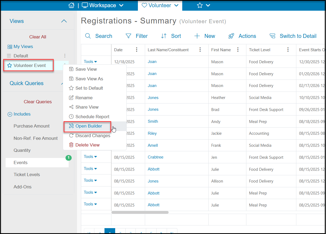Click Switch to Detail icon
Image resolution: width=326 pixels, height=234 pixels.
coord(272,36)
